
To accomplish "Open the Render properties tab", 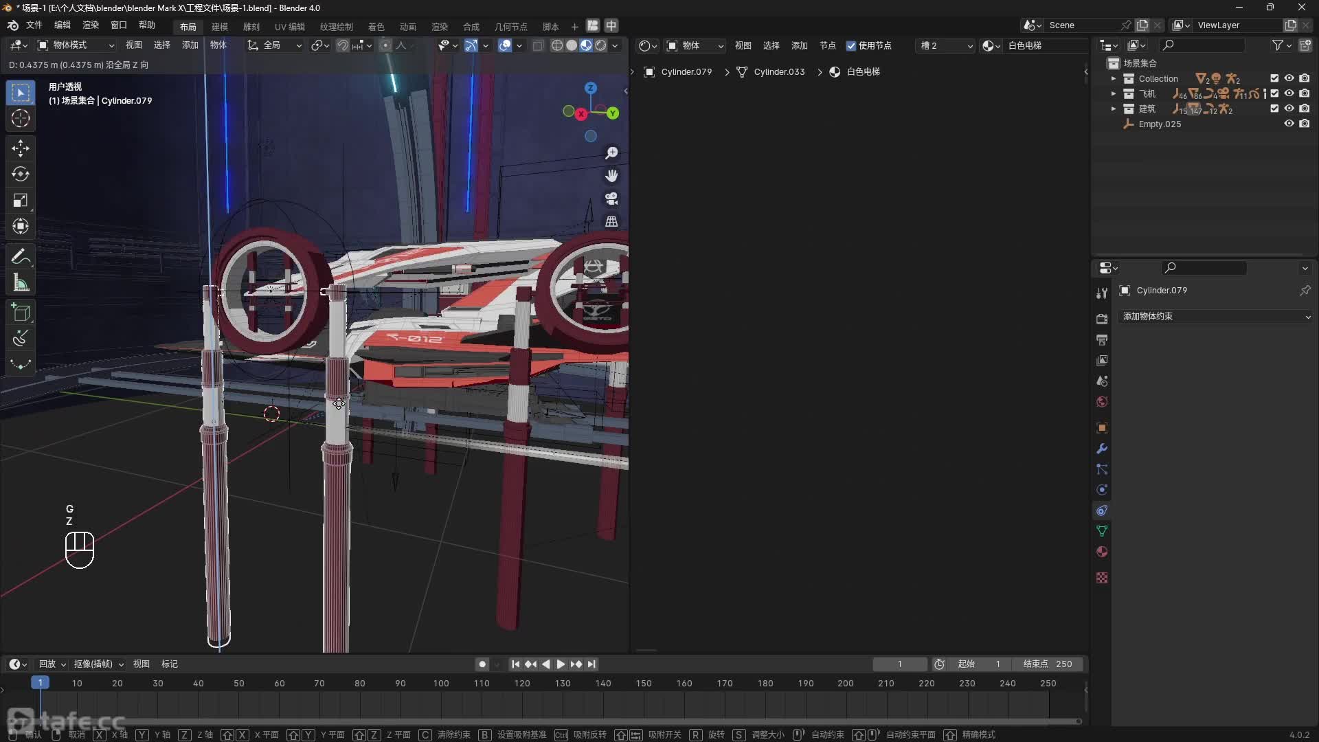I will pyautogui.click(x=1102, y=319).
